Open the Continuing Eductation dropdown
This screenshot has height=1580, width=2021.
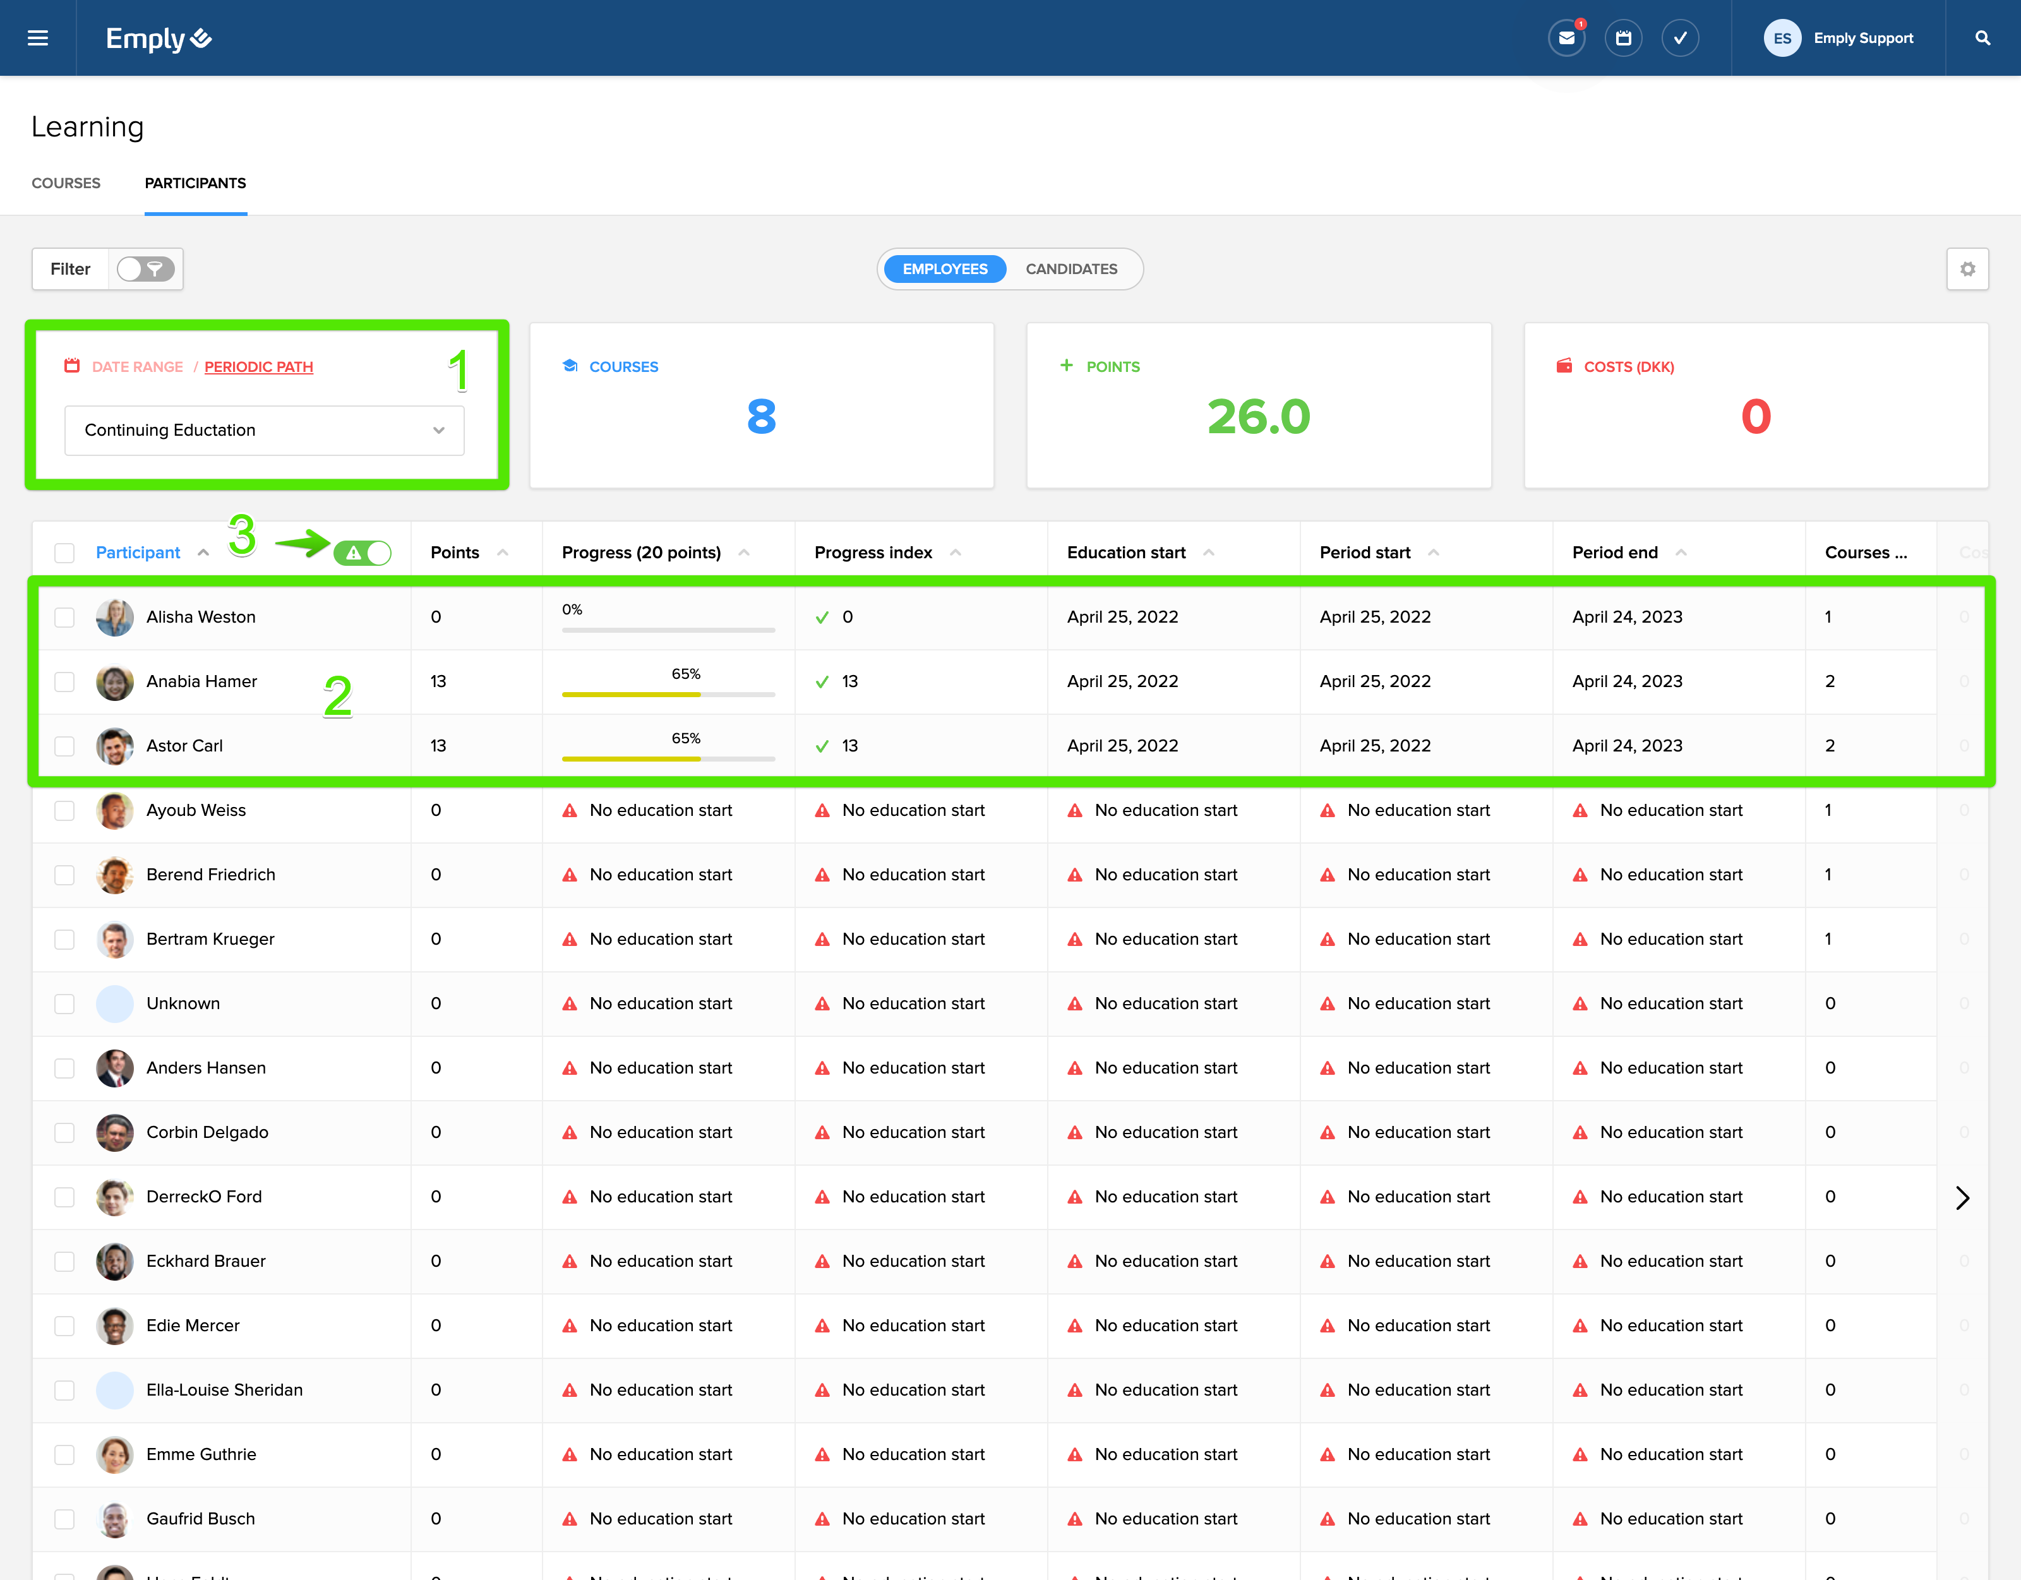(x=264, y=430)
